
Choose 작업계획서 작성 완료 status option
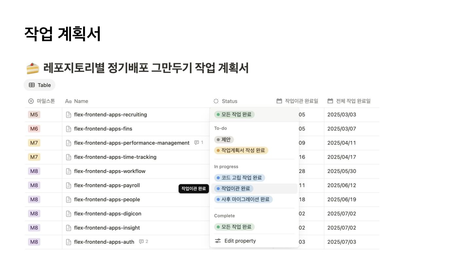pyautogui.click(x=241, y=150)
